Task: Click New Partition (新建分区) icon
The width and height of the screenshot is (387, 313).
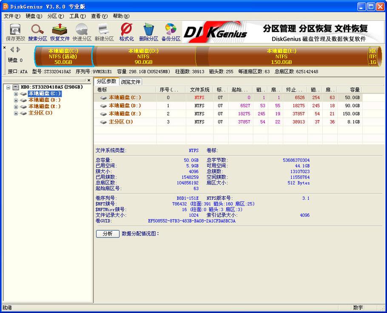Action: point(104,32)
